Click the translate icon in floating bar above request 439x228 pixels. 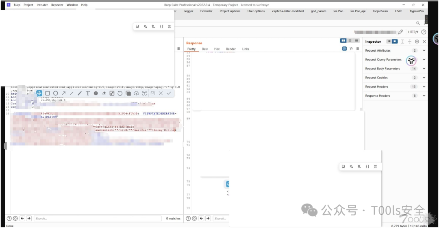(145, 26)
